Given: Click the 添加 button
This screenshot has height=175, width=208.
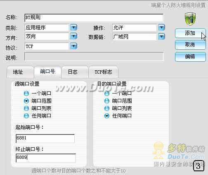Looking at the screenshot, I should 190,33.
